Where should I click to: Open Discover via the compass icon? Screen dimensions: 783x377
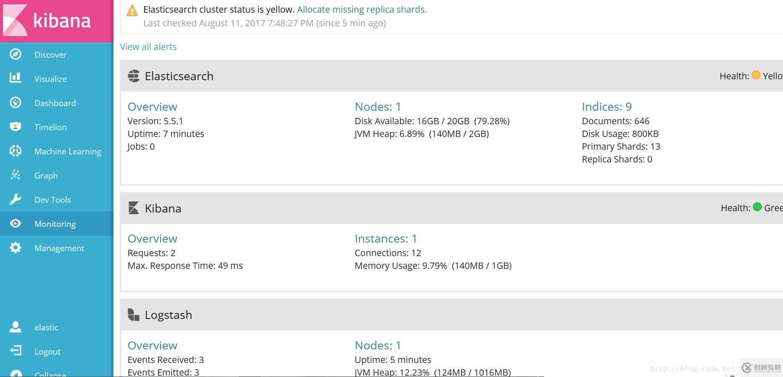pyautogui.click(x=15, y=54)
